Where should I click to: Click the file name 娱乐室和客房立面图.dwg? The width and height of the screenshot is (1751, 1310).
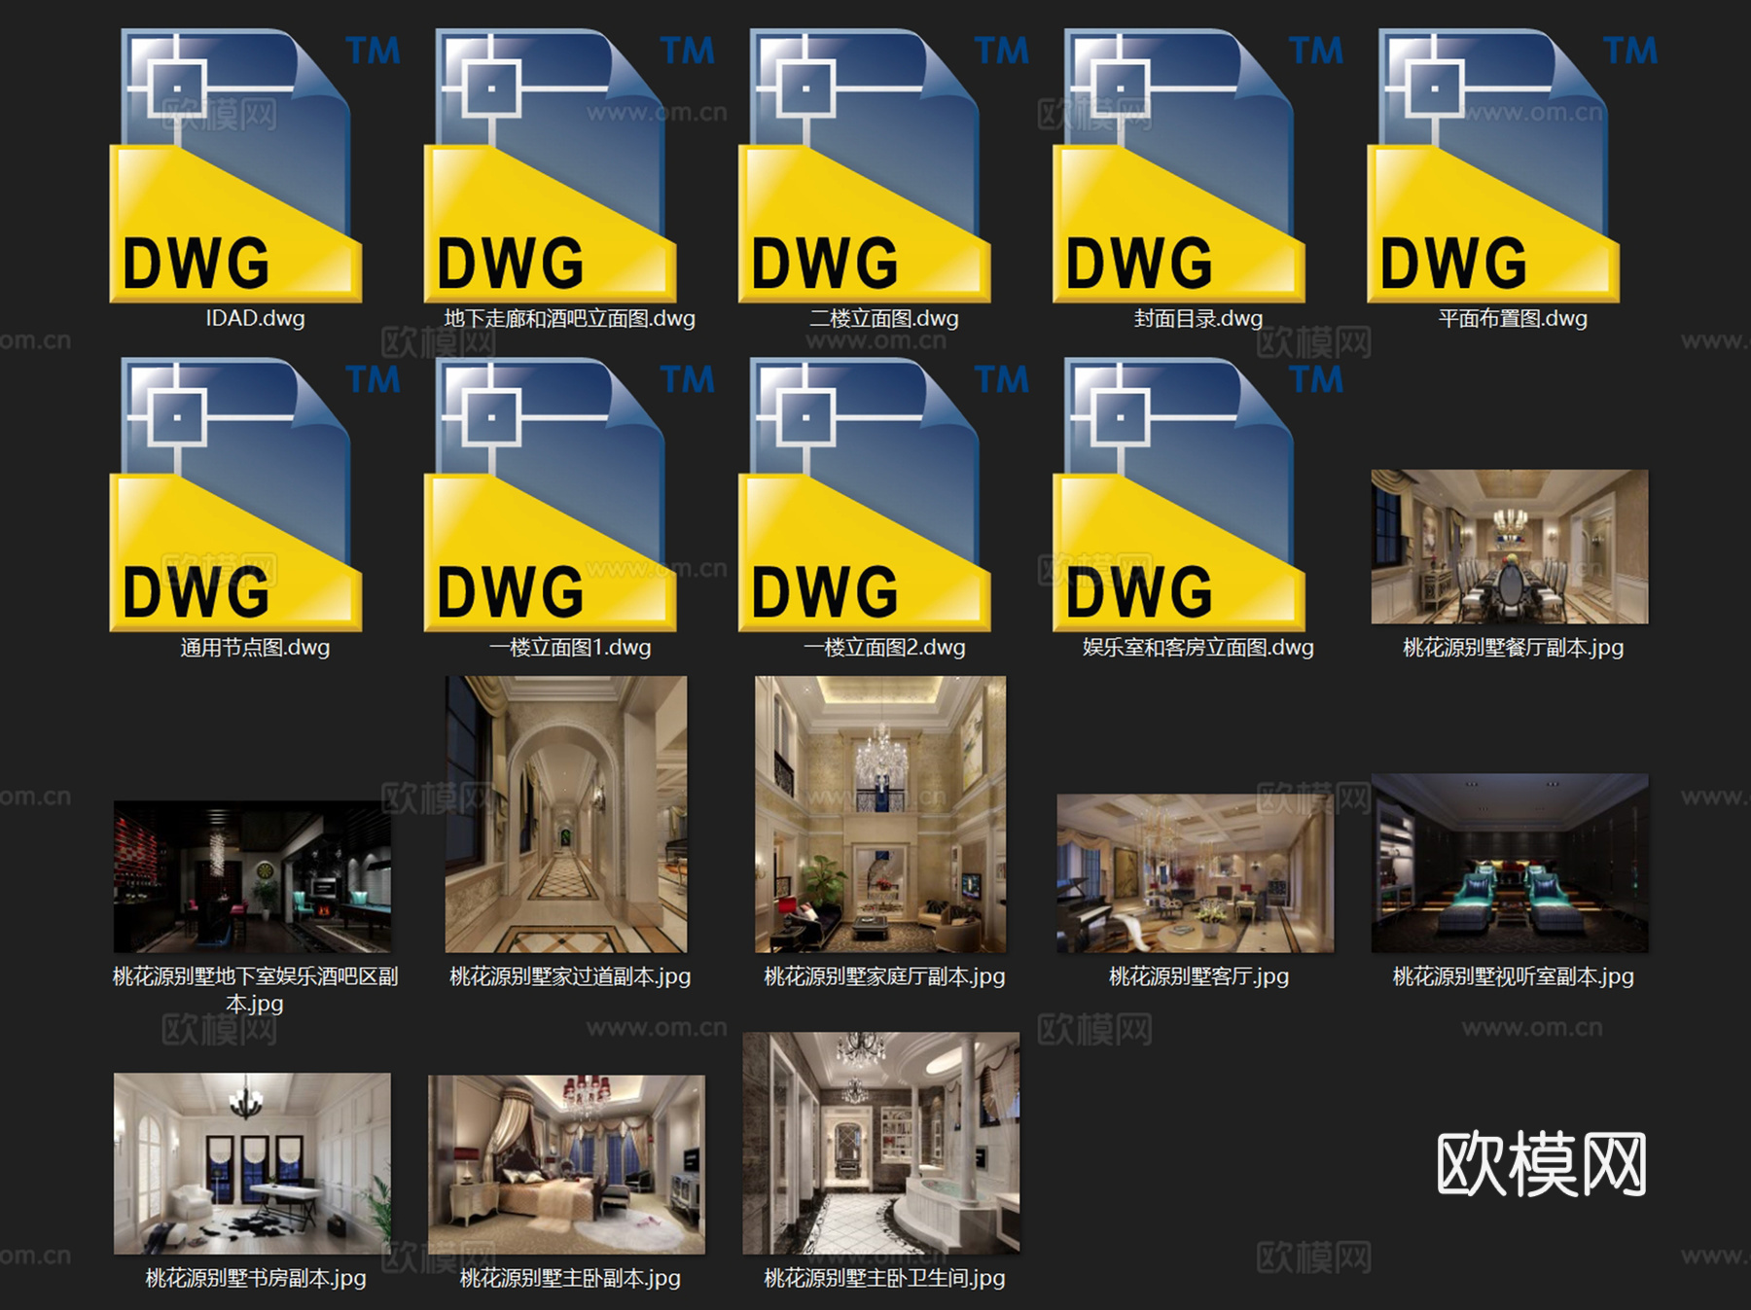[x=1198, y=647]
